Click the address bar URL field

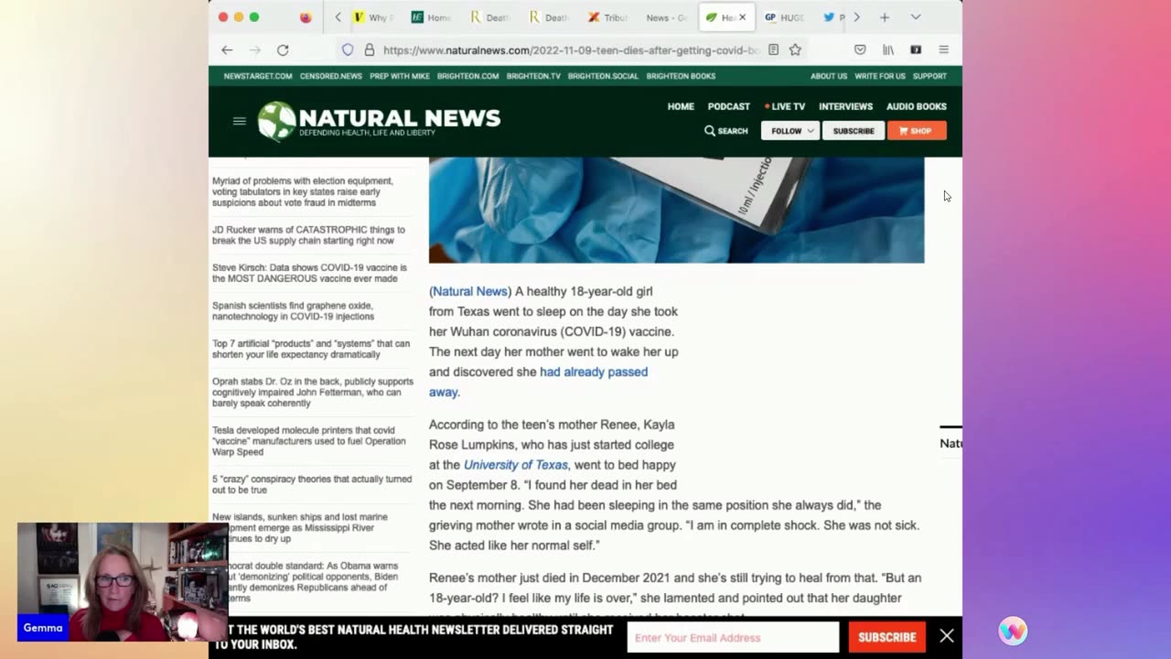point(572,50)
